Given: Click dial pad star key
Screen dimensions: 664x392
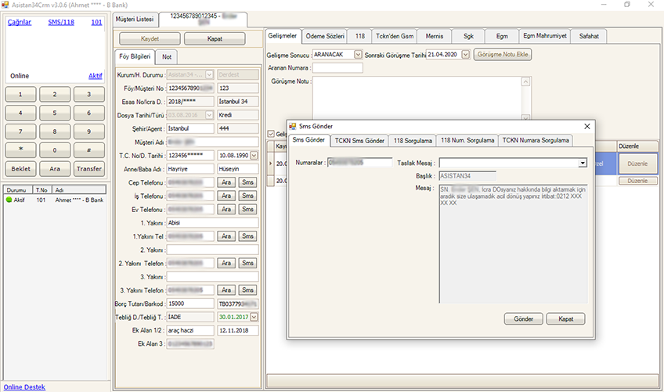Looking at the screenshot, I should pyautogui.click(x=20, y=150).
